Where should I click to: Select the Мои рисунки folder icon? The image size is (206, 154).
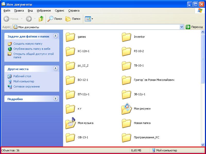click(126, 109)
